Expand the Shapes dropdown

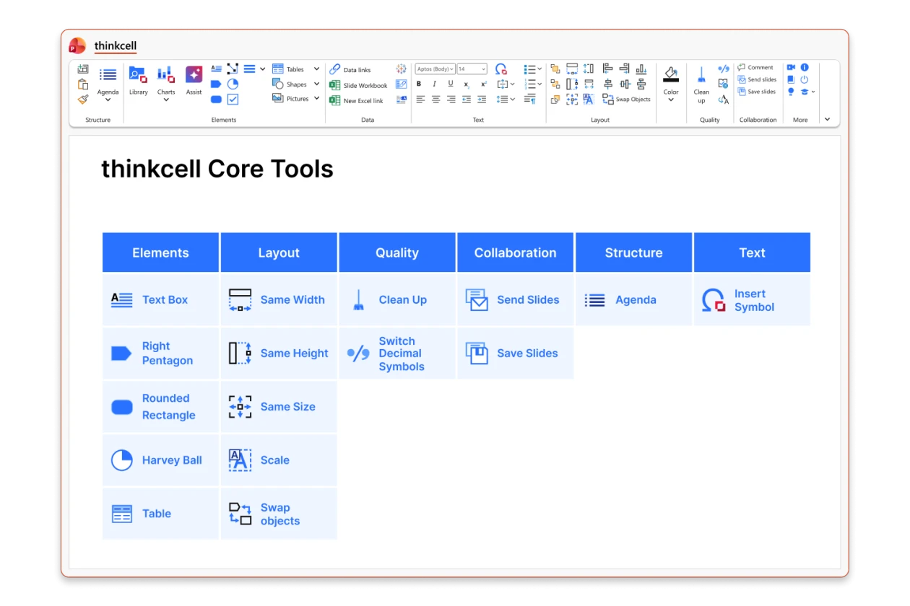pyautogui.click(x=316, y=84)
